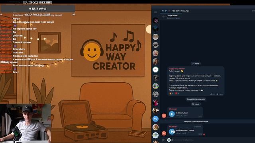Image resolution: width=255 pixels, height=143 pixels.
Task: Click the Начало обсуждения pill
Action: (x=196, y=99)
